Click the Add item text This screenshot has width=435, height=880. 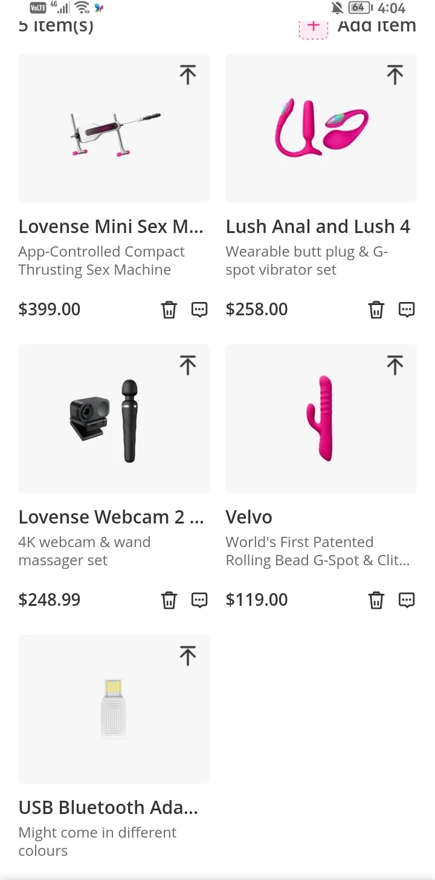pos(376,26)
